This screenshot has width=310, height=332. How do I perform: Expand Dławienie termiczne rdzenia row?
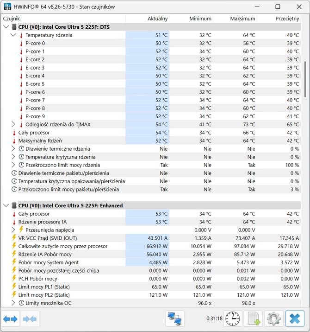pos(13,149)
